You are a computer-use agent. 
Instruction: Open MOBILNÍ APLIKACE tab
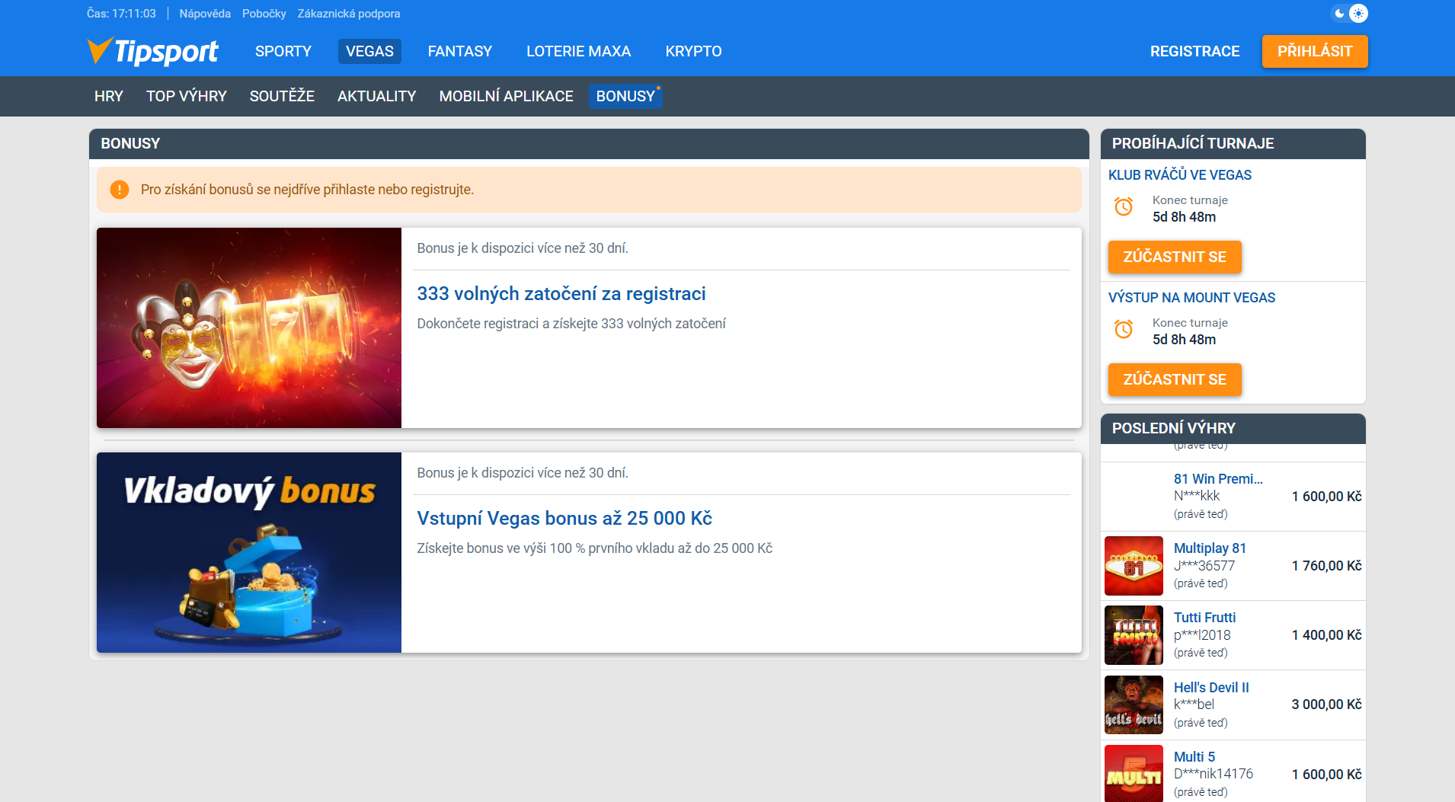[507, 96]
